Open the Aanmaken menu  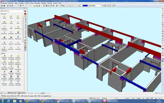pos(37,3)
